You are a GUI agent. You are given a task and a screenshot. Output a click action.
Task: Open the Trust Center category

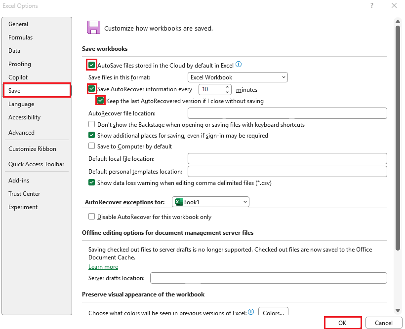tap(24, 194)
